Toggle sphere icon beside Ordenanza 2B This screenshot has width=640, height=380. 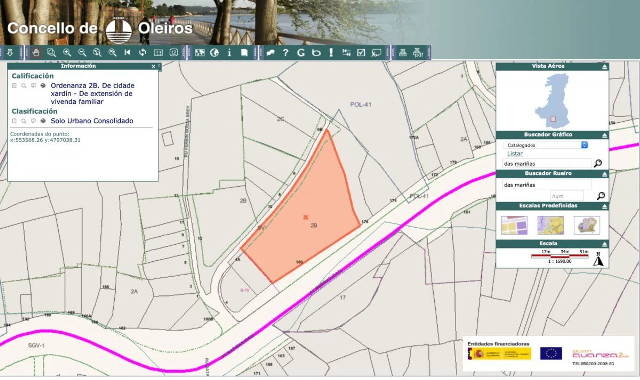point(43,86)
